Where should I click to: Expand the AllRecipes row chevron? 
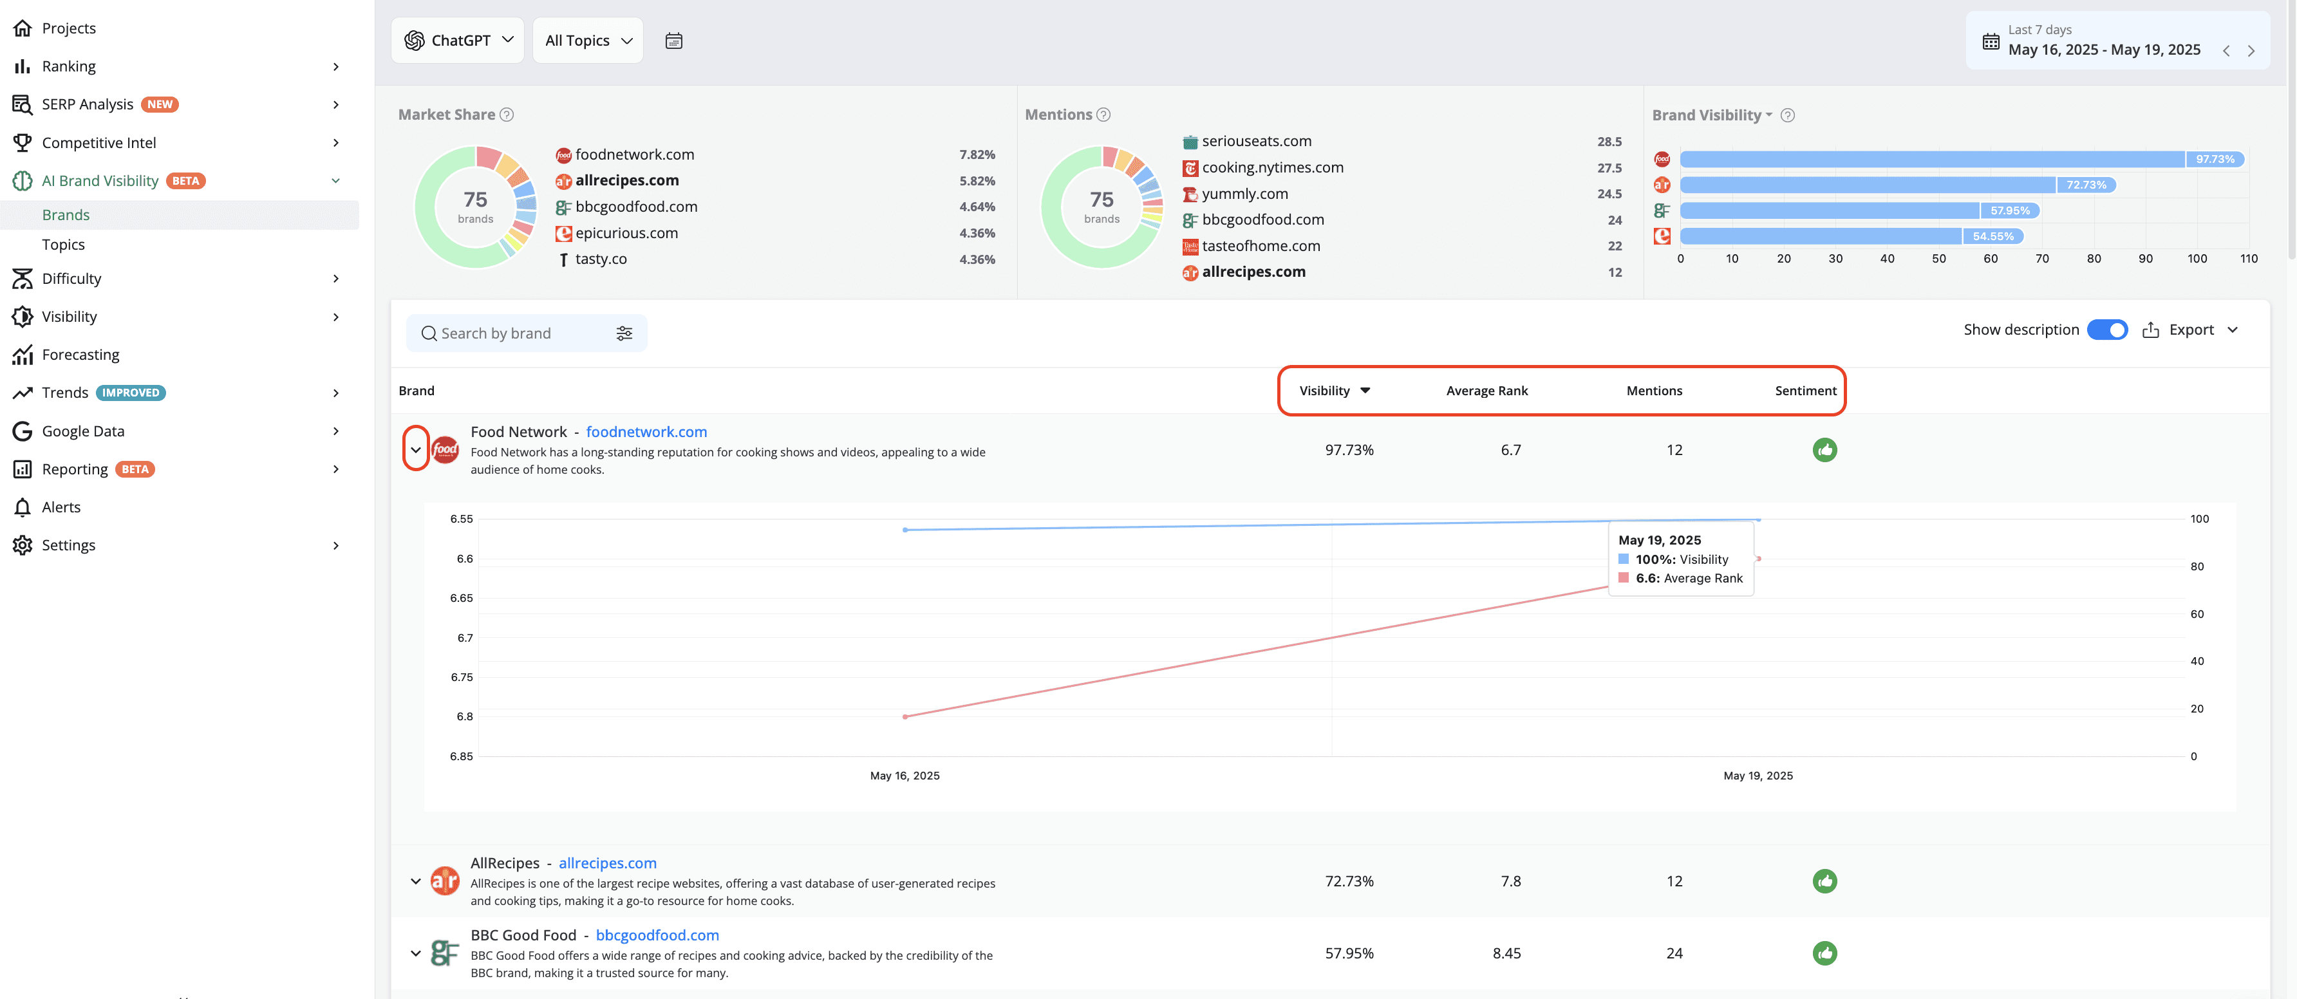[x=415, y=881]
